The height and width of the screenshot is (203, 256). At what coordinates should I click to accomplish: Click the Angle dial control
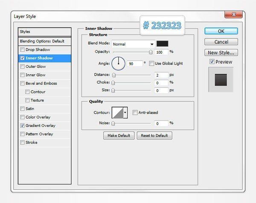click(x=118, y=63)
